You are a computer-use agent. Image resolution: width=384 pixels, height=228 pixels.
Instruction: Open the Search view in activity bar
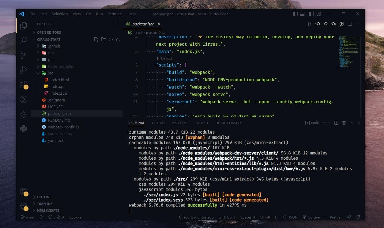[x=24, y=40]
